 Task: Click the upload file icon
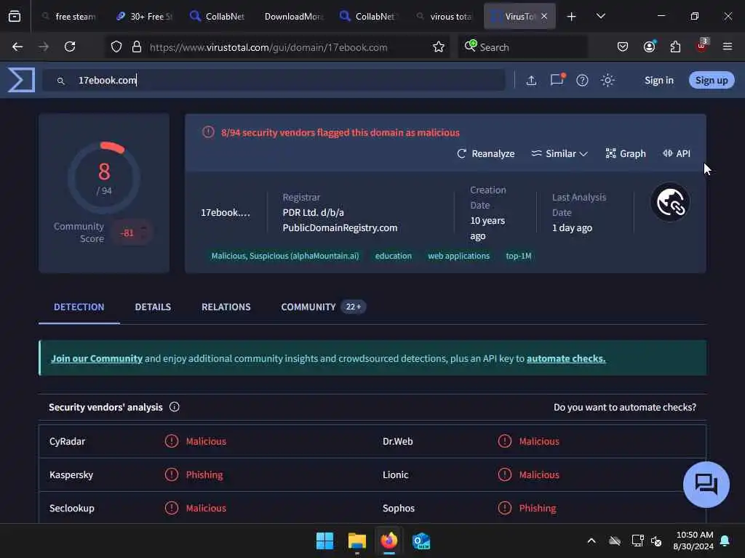click(531, 80)
